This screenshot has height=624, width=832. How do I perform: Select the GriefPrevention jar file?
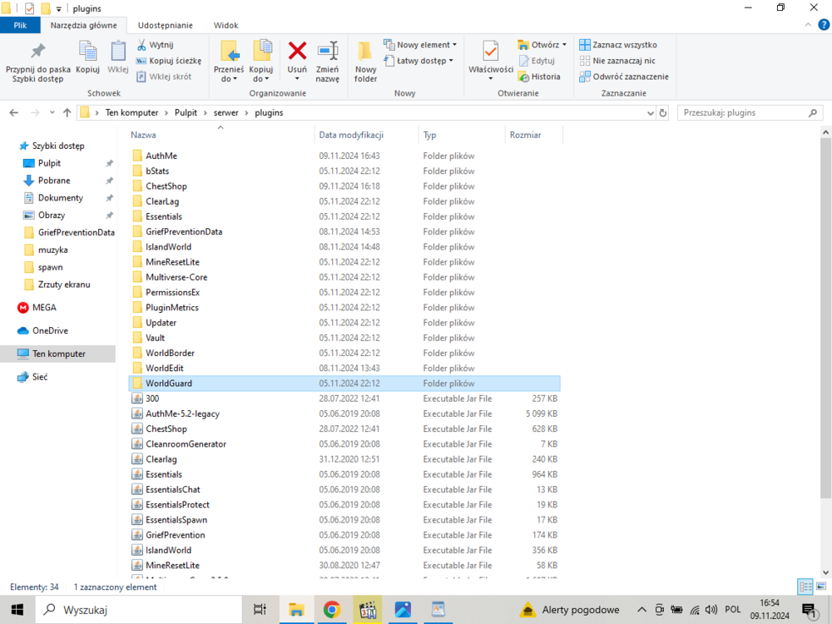pyautogui.click(x=175, y=535)
